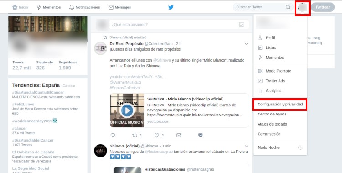Screen dimensions: 342x173
Task: Open trend #DiaMundialContraElCancer
Action: (x=38, y=92)
